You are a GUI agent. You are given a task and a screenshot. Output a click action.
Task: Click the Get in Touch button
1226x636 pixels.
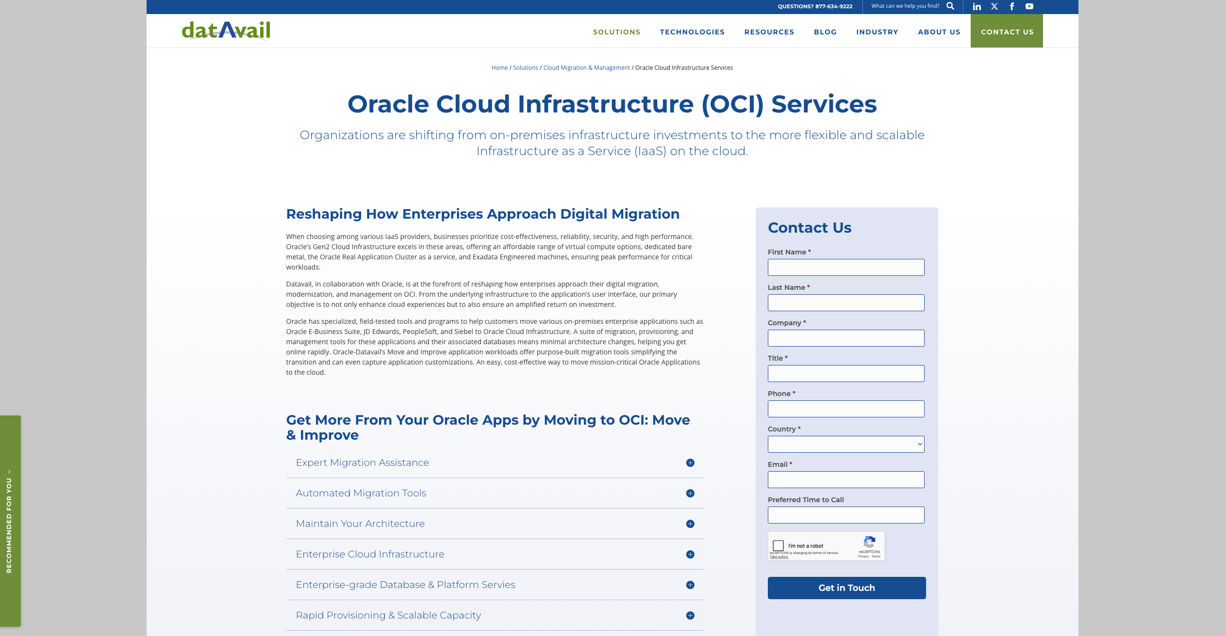[846, 588]
